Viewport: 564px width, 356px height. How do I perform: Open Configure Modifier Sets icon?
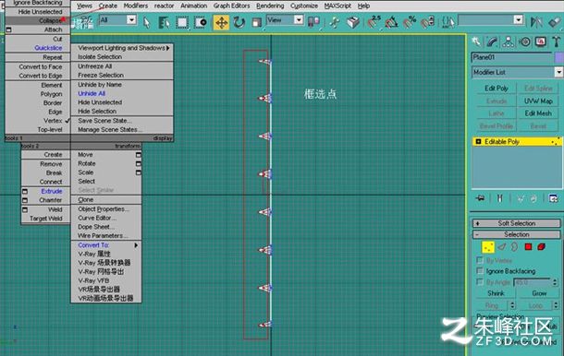point(553,198)
